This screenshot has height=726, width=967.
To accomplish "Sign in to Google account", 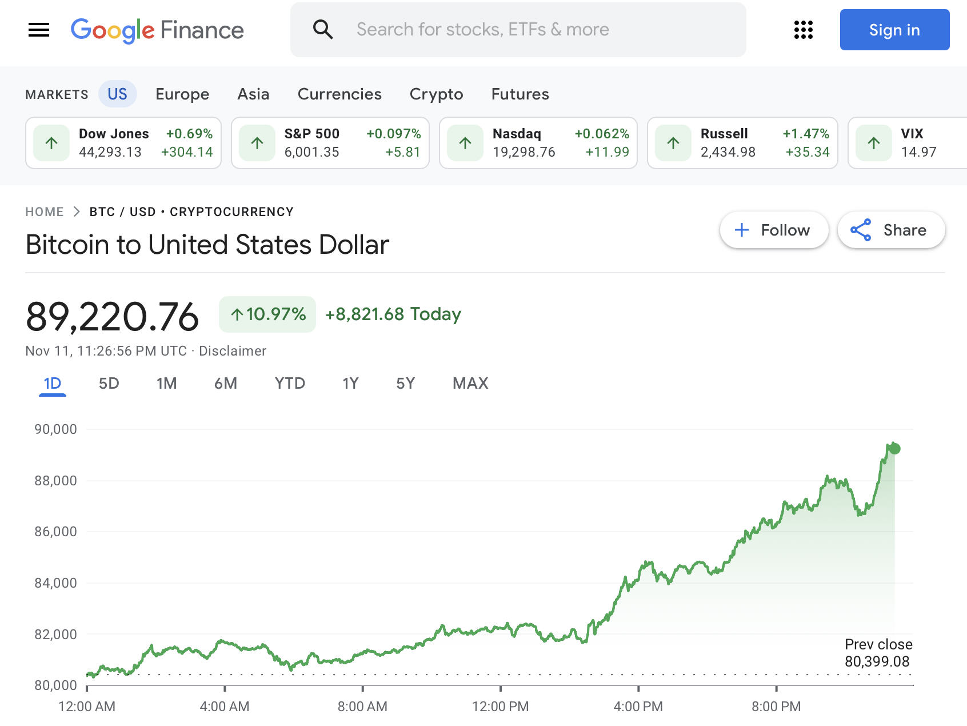I will (x=894, y=30).
